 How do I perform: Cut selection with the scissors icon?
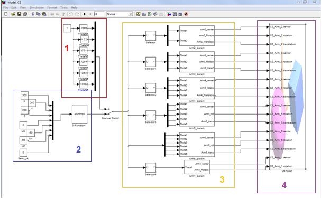pyautogui.click(x=33, y=14)
